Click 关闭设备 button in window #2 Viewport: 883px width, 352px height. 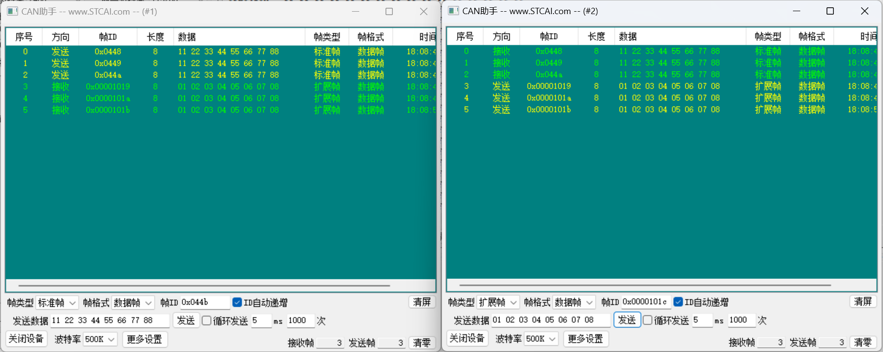pyautogui.click(x=467, y=338)
